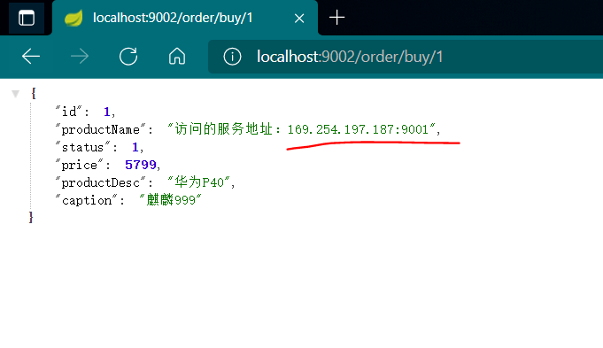This screenshot has height=348, width=603.
Task: Open the browser home page
Action: [177, 57]
